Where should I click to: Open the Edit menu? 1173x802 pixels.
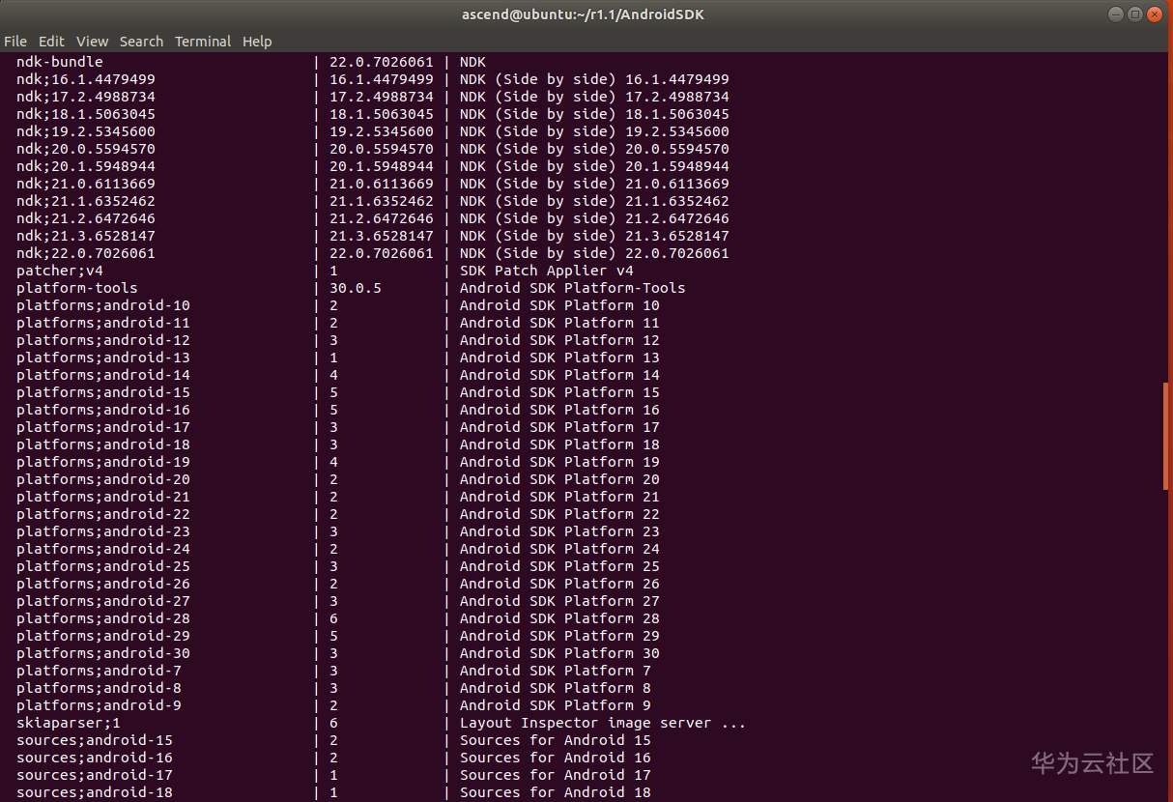[51, 42]
